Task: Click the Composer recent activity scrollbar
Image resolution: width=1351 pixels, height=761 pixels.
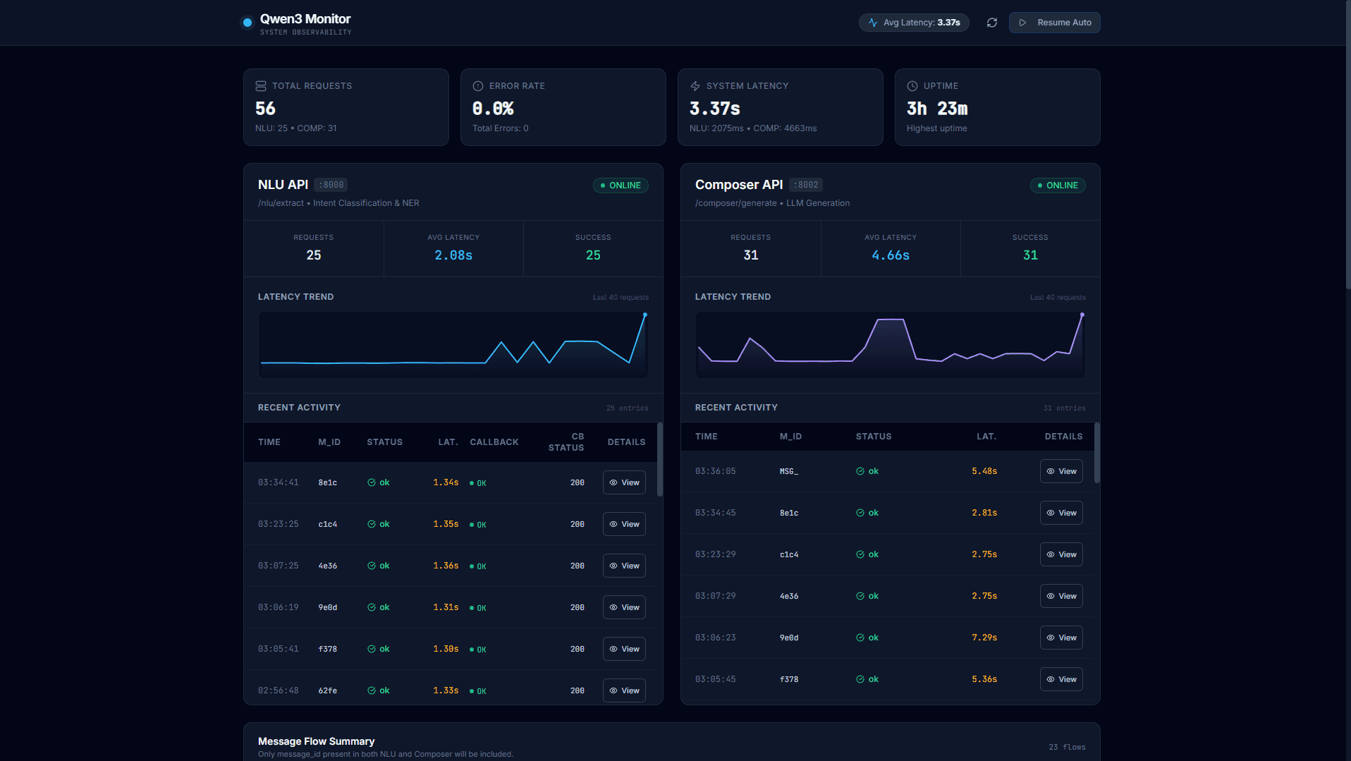Action: tap(1096, 453)
